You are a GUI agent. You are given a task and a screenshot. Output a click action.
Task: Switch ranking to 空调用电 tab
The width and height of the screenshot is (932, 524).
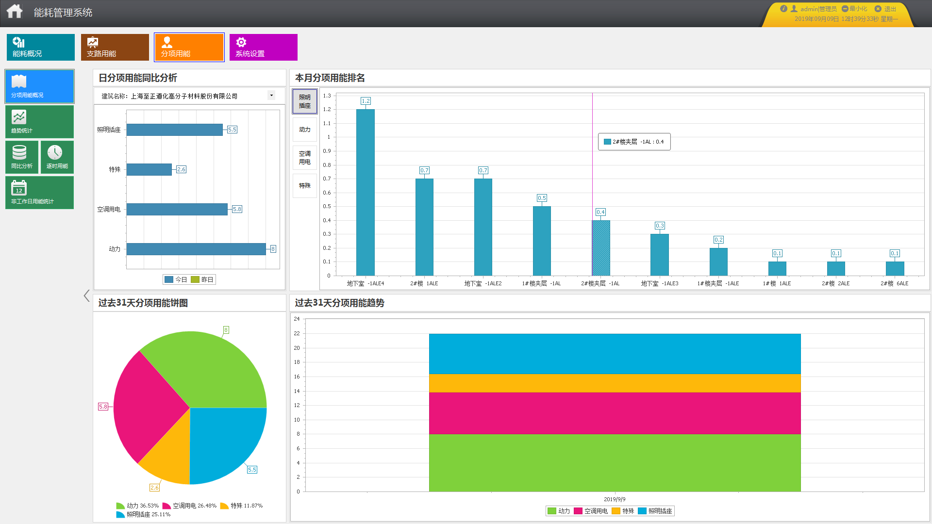pos(304,158)
